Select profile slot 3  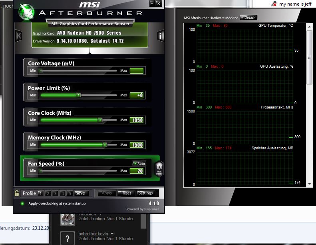[x=55, y=193]
